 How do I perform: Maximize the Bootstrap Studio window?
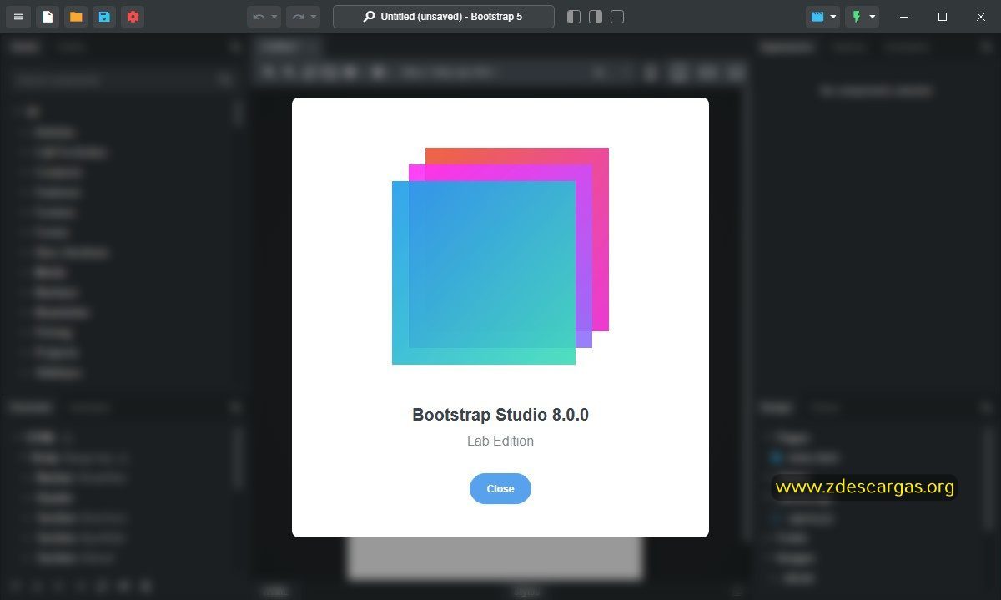943,17
